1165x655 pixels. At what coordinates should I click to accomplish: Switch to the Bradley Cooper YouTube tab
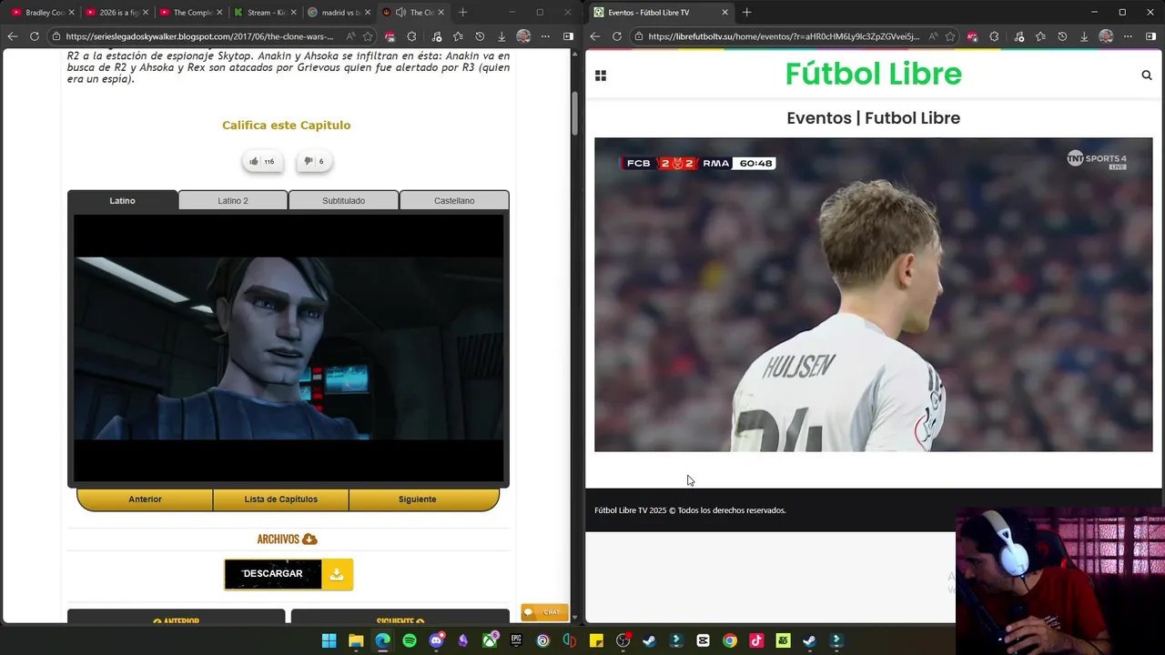click(44, 13)
